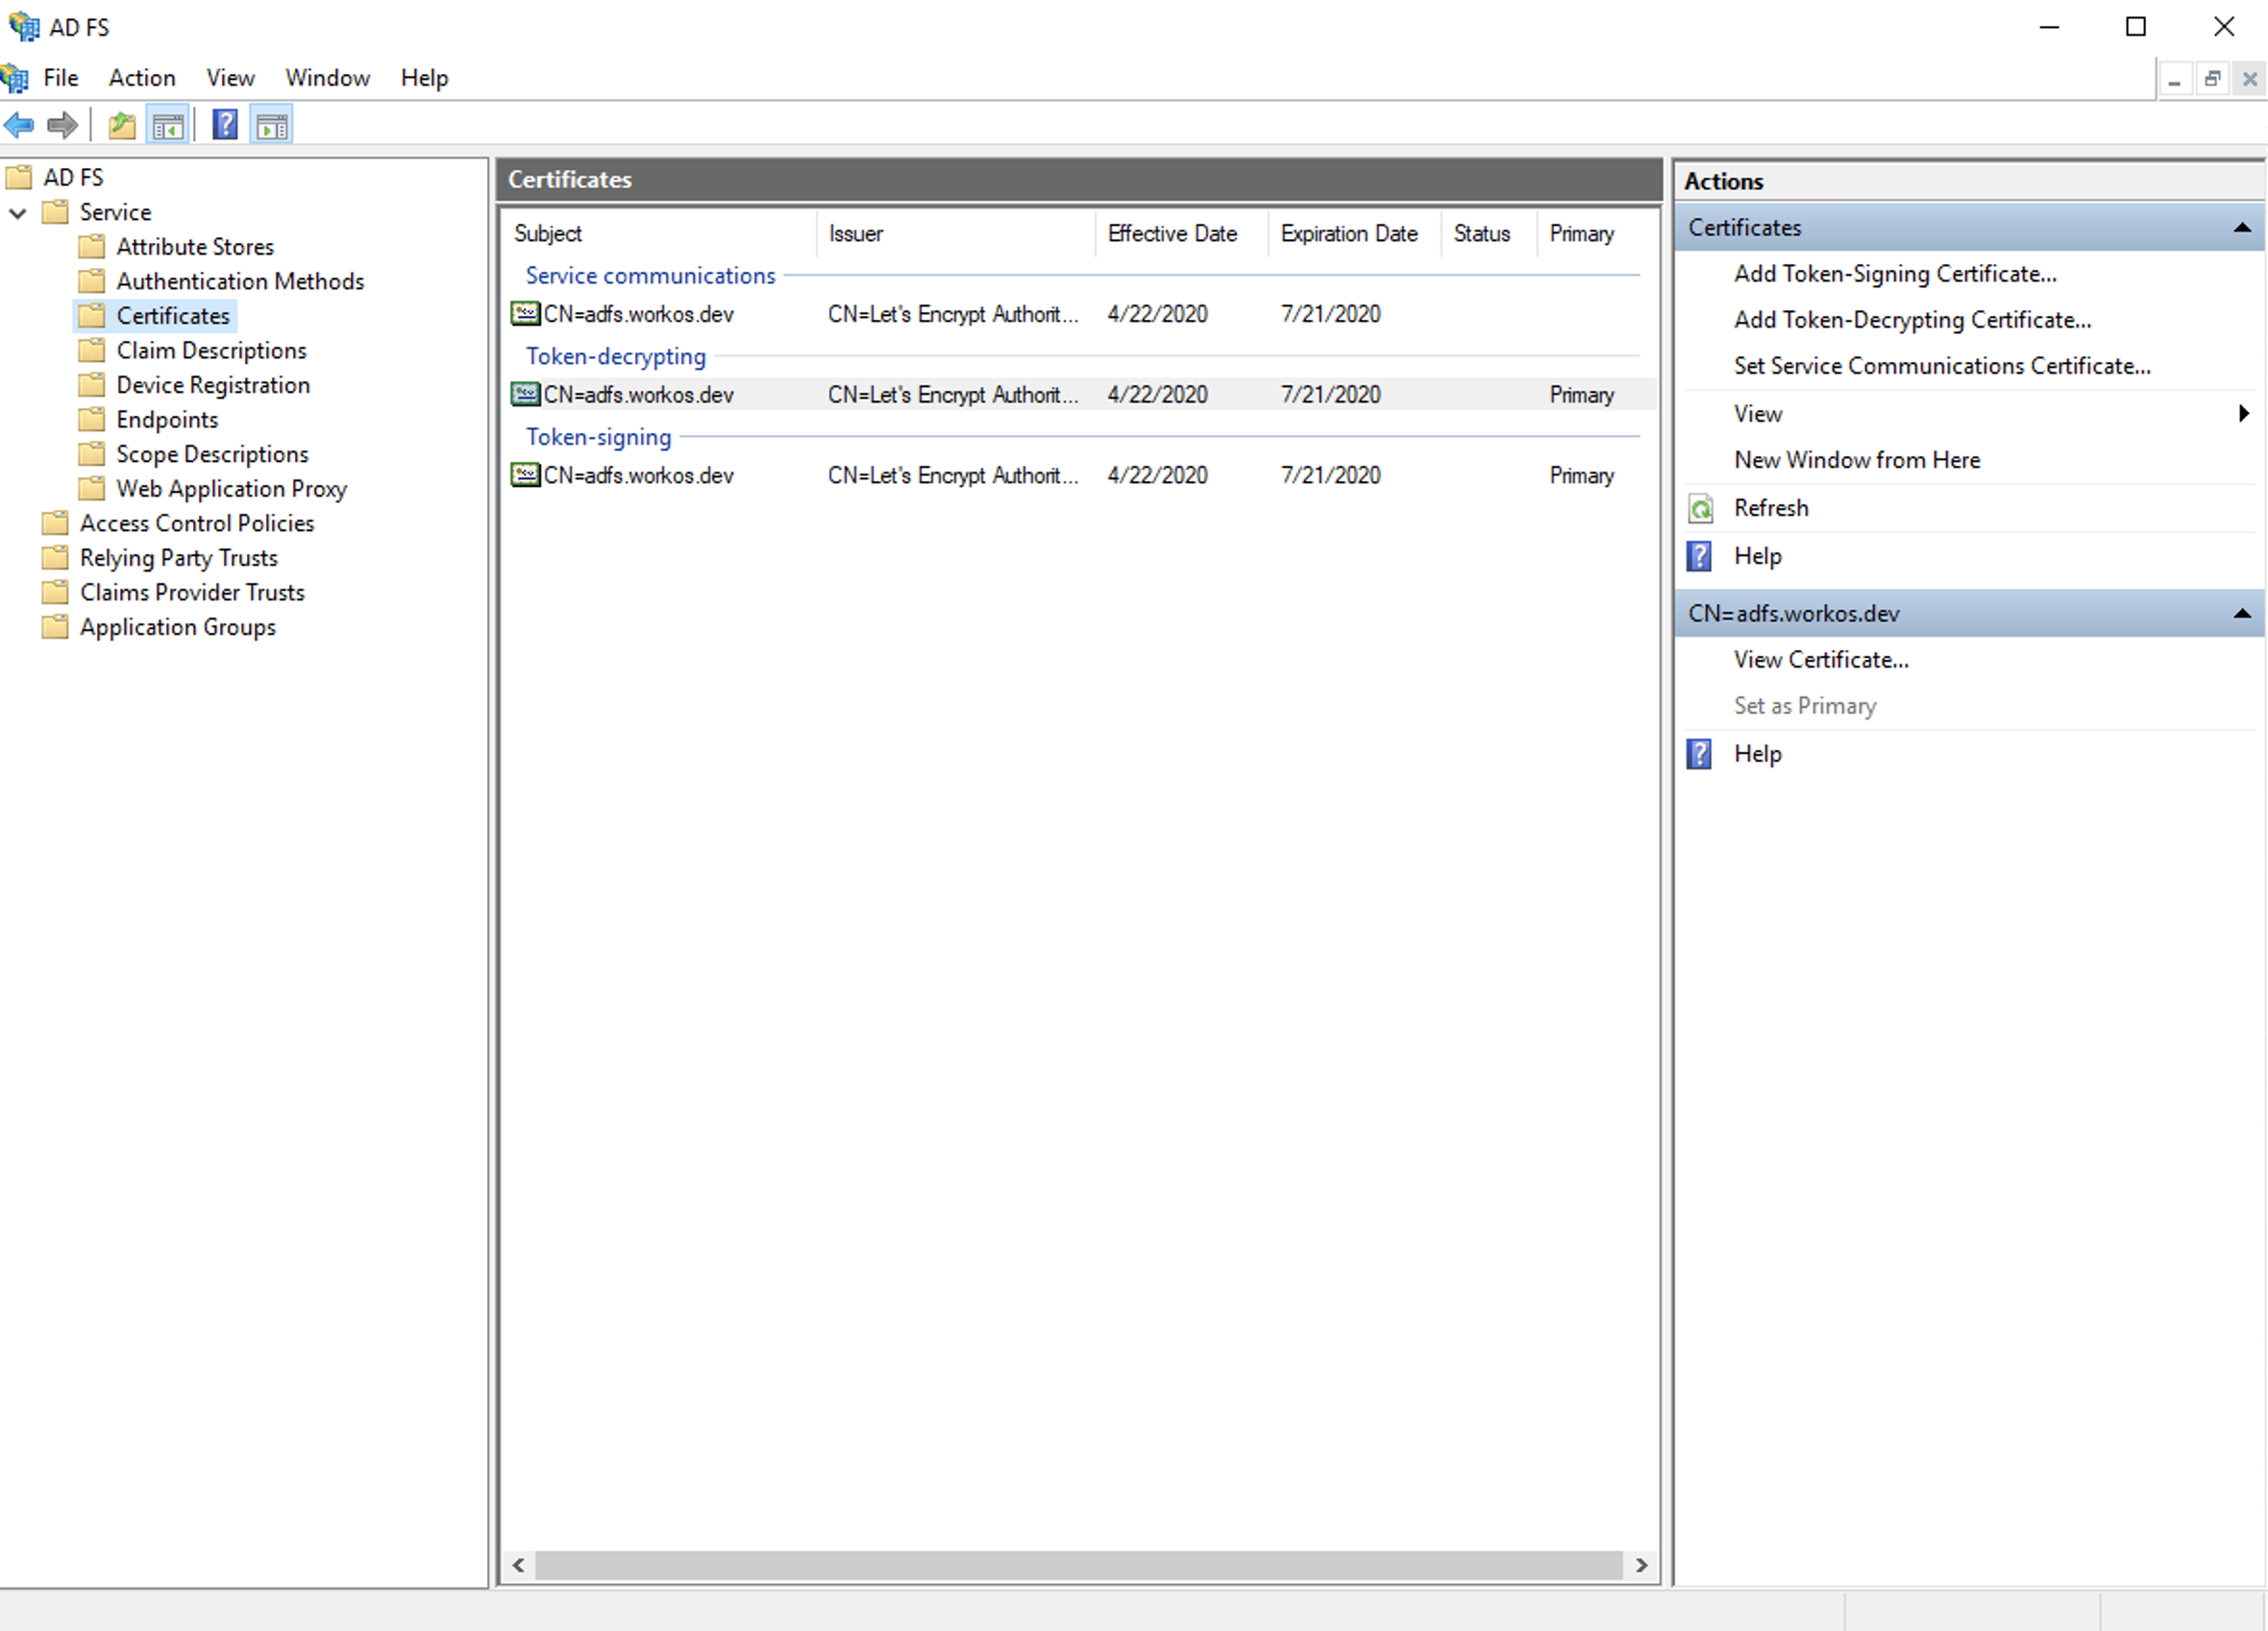The width and height of the screenshot is (2268, 1631).
Task: Sort by Issuer column header
Action: [956, 233]
